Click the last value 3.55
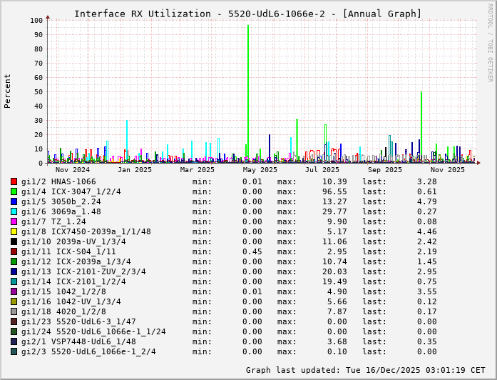This screenshot has width=497, height=380. pos(427,291)
